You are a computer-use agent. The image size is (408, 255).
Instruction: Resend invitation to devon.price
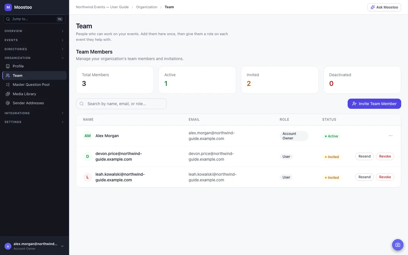pyautogui.click(x=364, y=156)
